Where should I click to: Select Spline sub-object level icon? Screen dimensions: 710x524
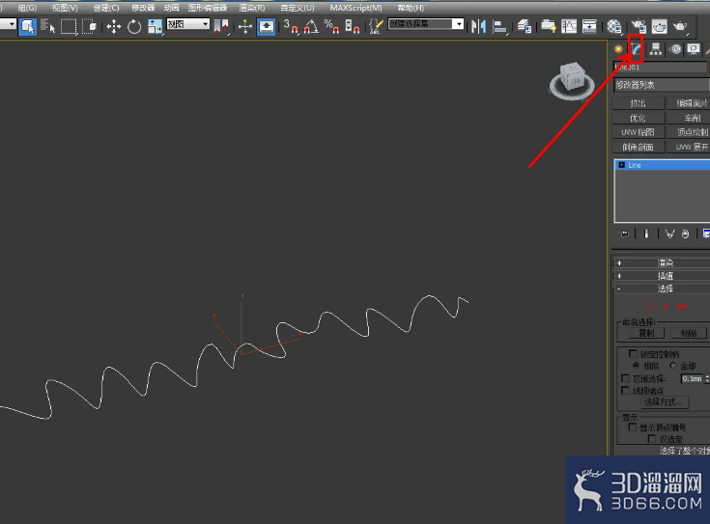point(681,306)
